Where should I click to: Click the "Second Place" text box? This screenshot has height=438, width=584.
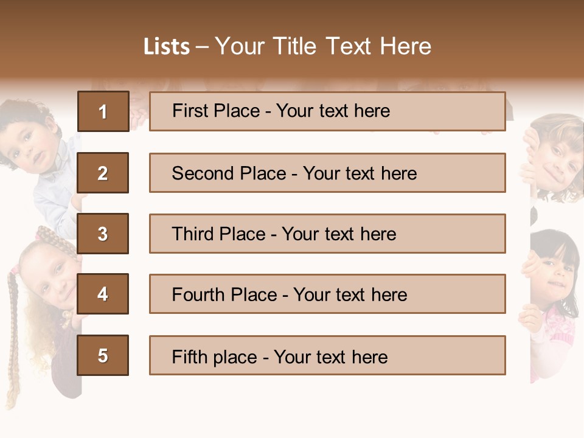click(327, 173)
